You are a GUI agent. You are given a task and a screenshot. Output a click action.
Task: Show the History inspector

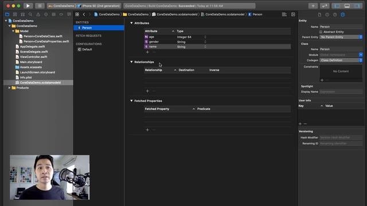pos(327,14)
